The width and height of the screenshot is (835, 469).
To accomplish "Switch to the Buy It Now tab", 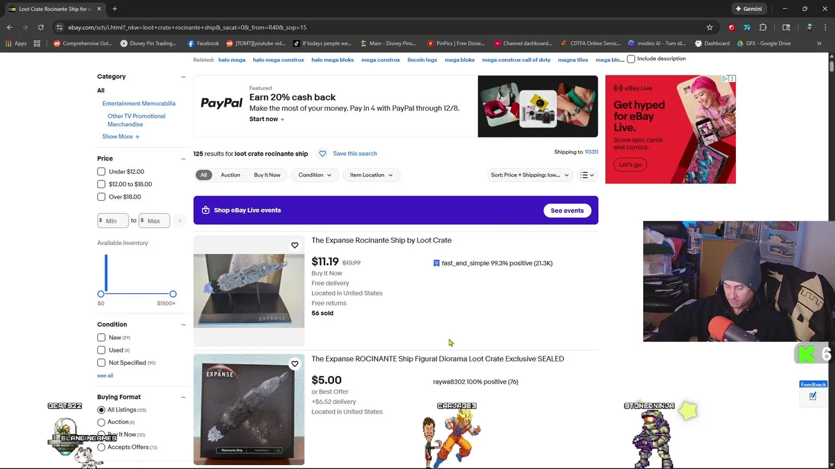I will (x=267, y=175).
